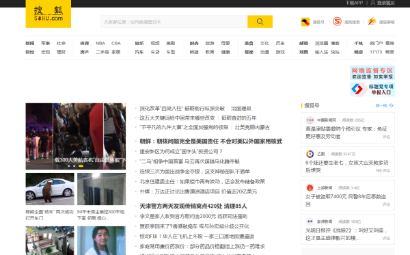Open the 历史 navigation link
Viewport: 410px width, 255px height.
pyautogui.click(x=280, y=43)
